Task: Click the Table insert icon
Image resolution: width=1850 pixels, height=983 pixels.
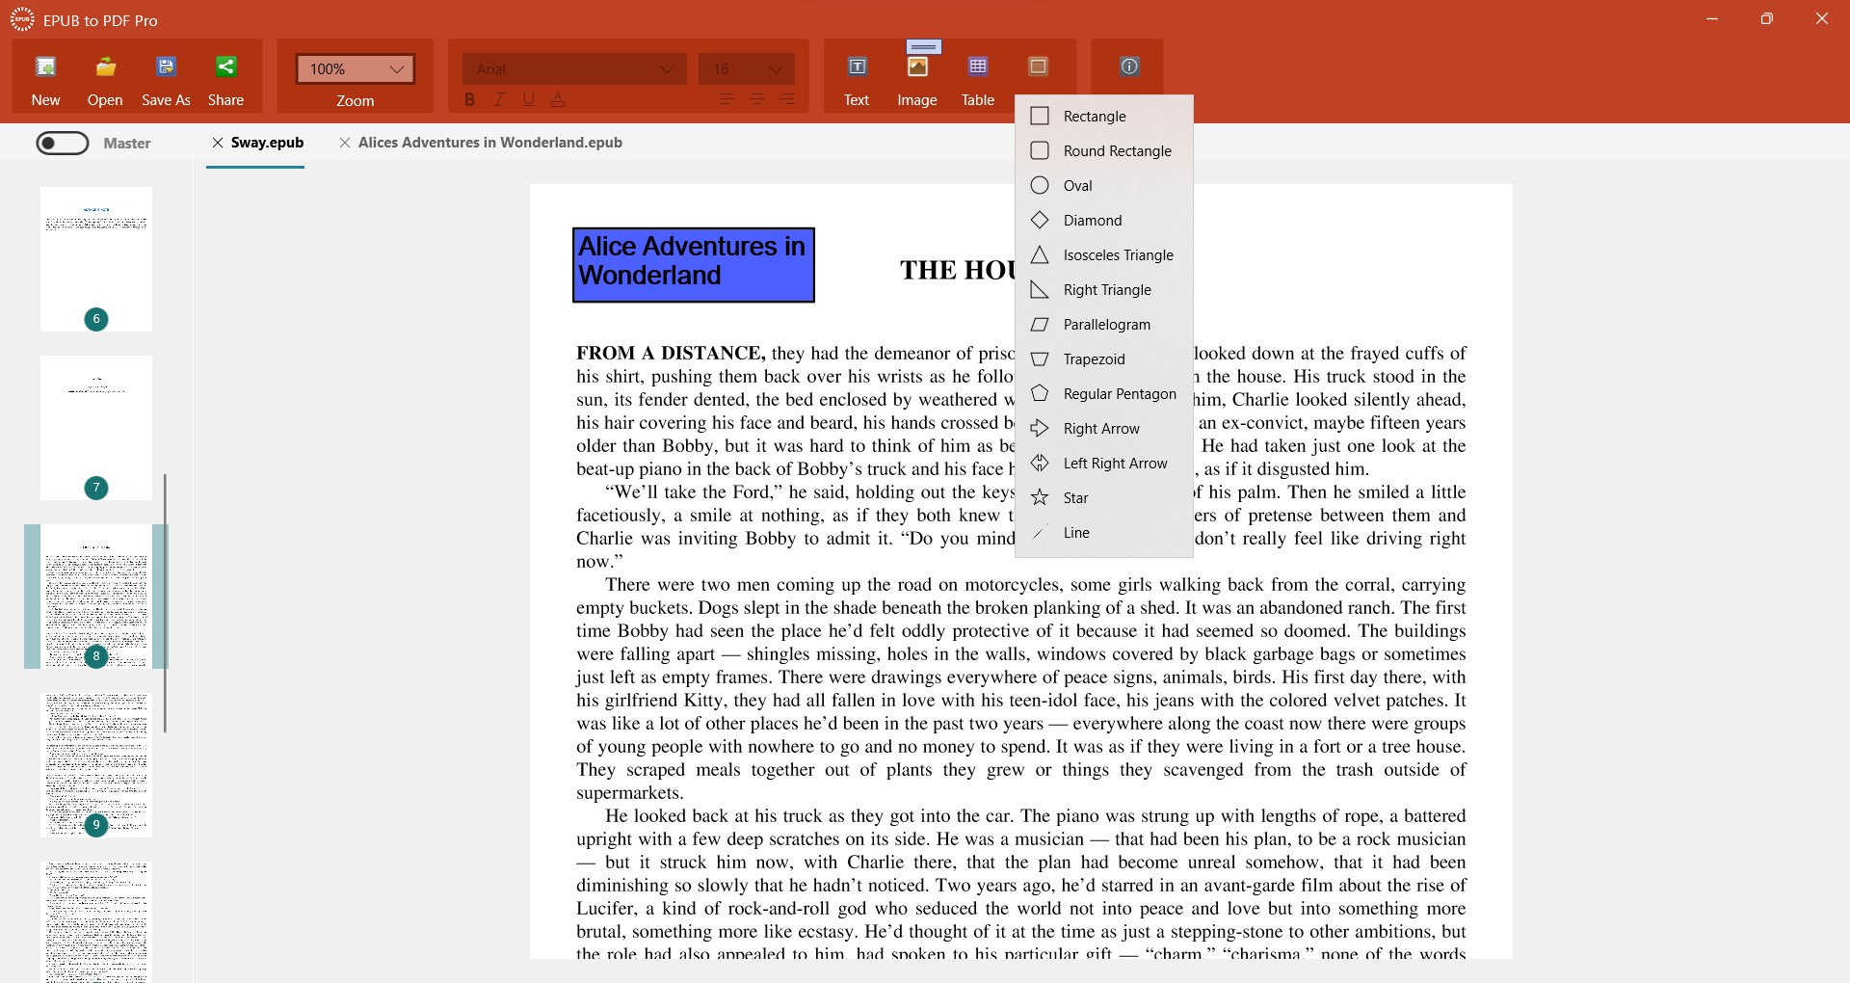Action: click(978, 67)
